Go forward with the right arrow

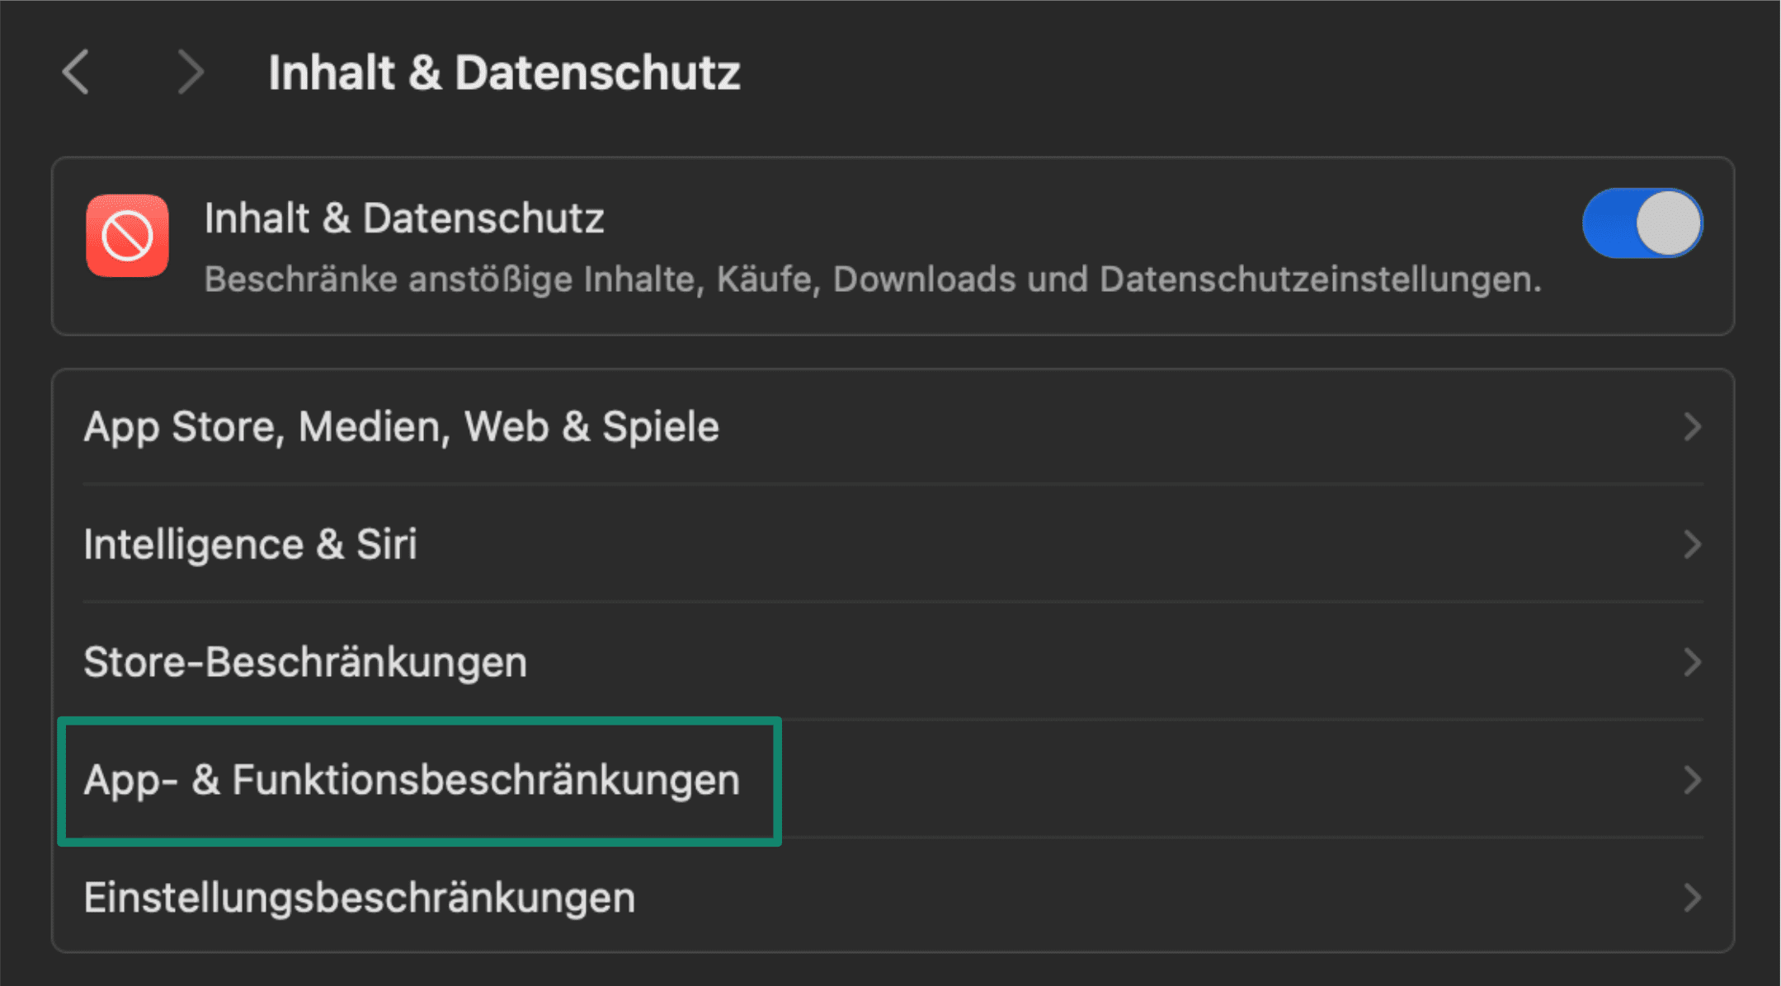point(190,73)
